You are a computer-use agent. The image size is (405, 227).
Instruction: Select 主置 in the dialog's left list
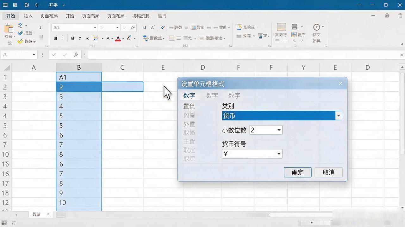189,142
